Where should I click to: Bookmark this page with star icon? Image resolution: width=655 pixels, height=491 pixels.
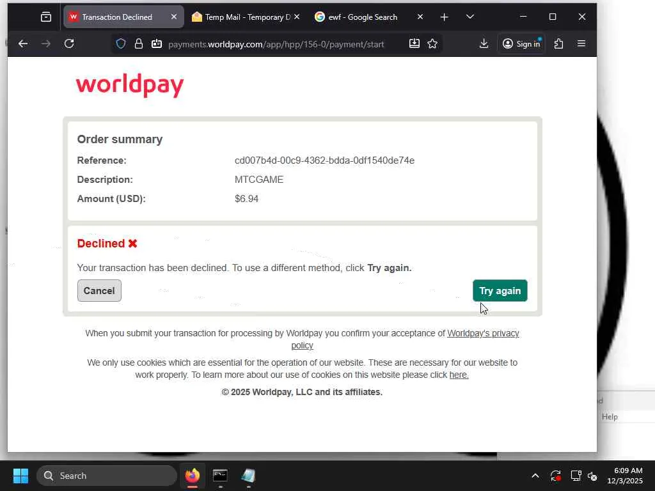pos(432,44)
